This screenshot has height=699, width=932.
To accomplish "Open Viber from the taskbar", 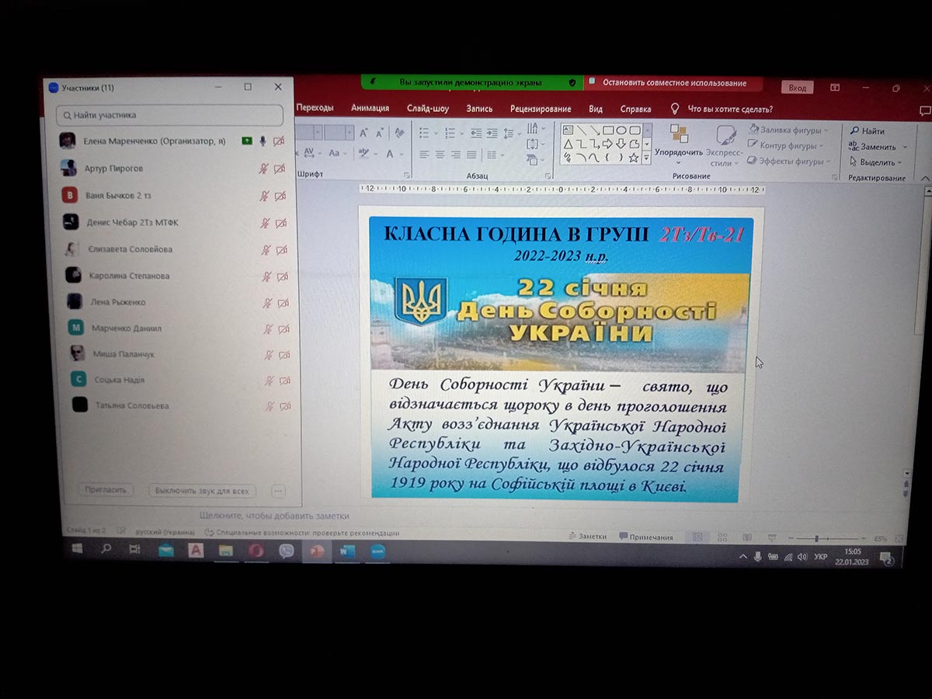I will (x=286, y=551).
